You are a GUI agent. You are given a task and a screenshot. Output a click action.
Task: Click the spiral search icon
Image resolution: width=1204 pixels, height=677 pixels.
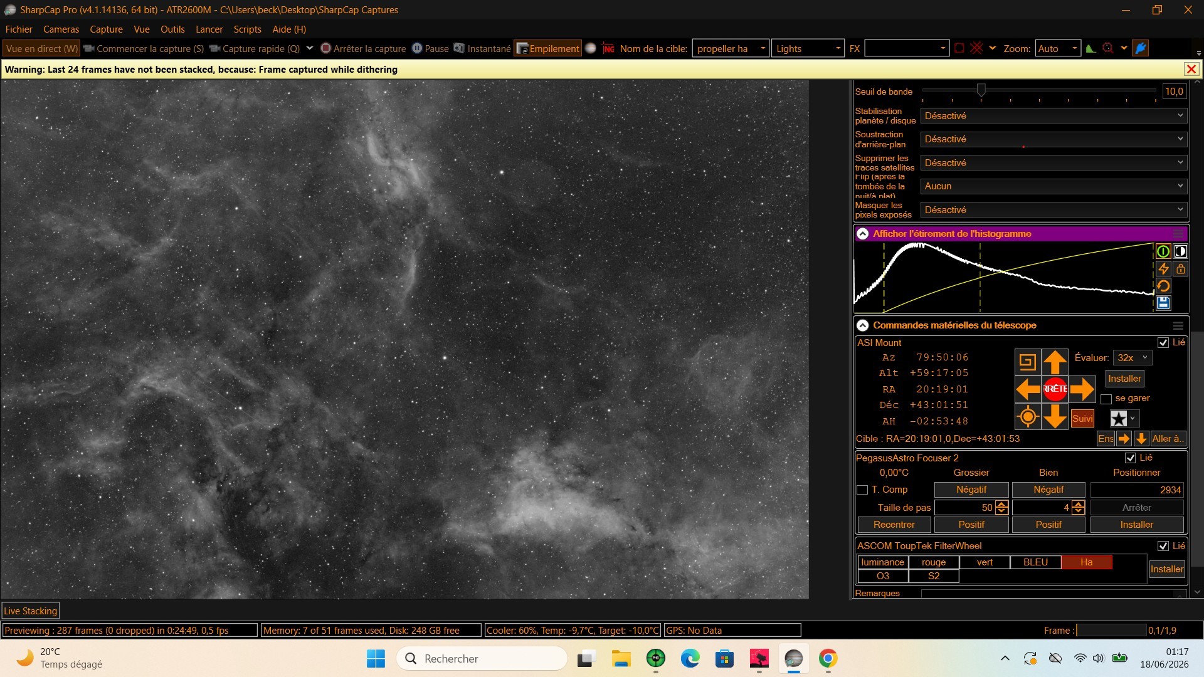1028,362
